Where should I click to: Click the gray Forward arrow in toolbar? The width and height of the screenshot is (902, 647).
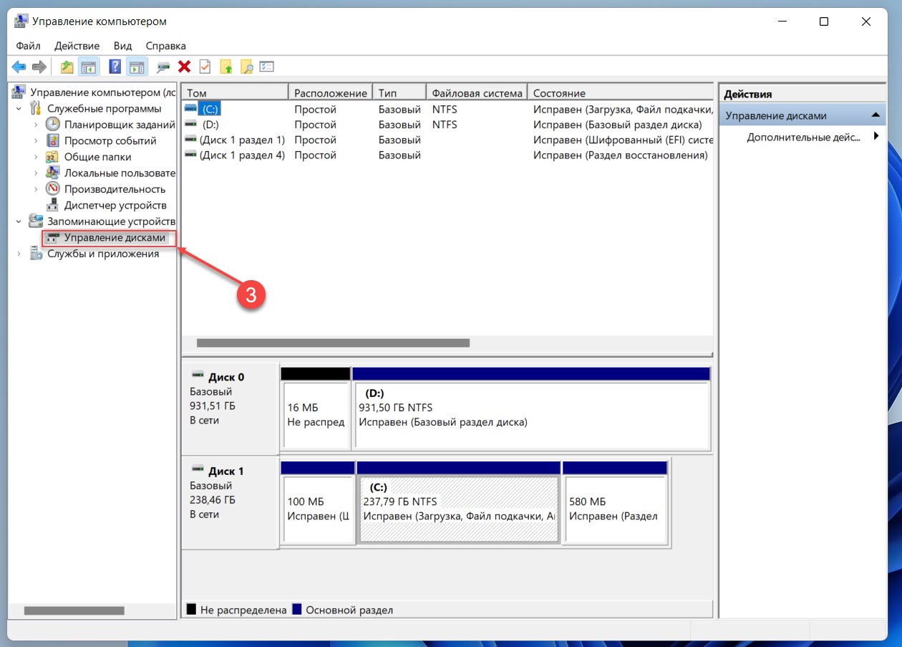click(x=39, y=67)
